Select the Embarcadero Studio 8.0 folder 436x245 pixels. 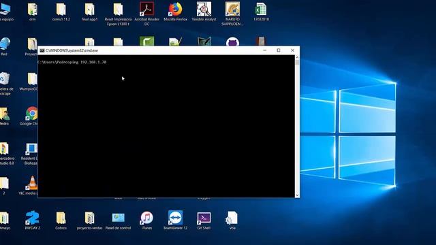pos(4,148)
